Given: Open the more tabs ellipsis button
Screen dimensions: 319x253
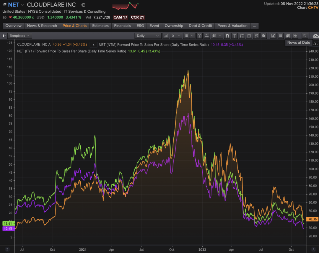Looking at the screenshot, I should [x=254, y=26].
